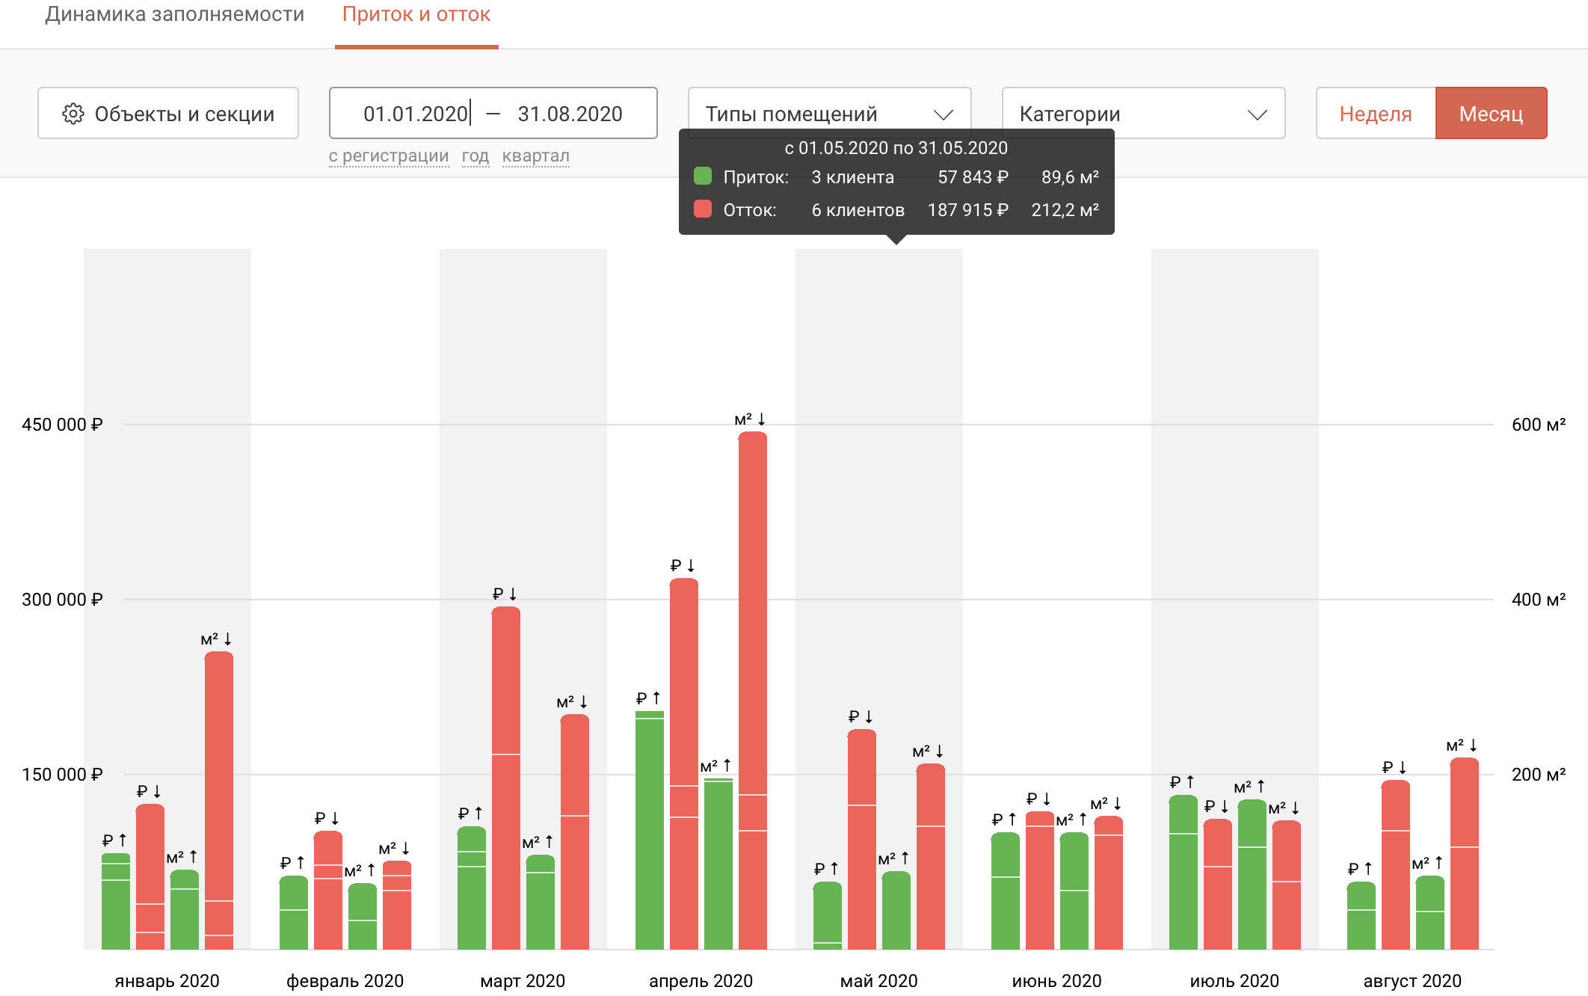1588x996 pixels.
Task: Click the Категории chevron arrow
Action: pyautogui.click(x=1258, y=114)
